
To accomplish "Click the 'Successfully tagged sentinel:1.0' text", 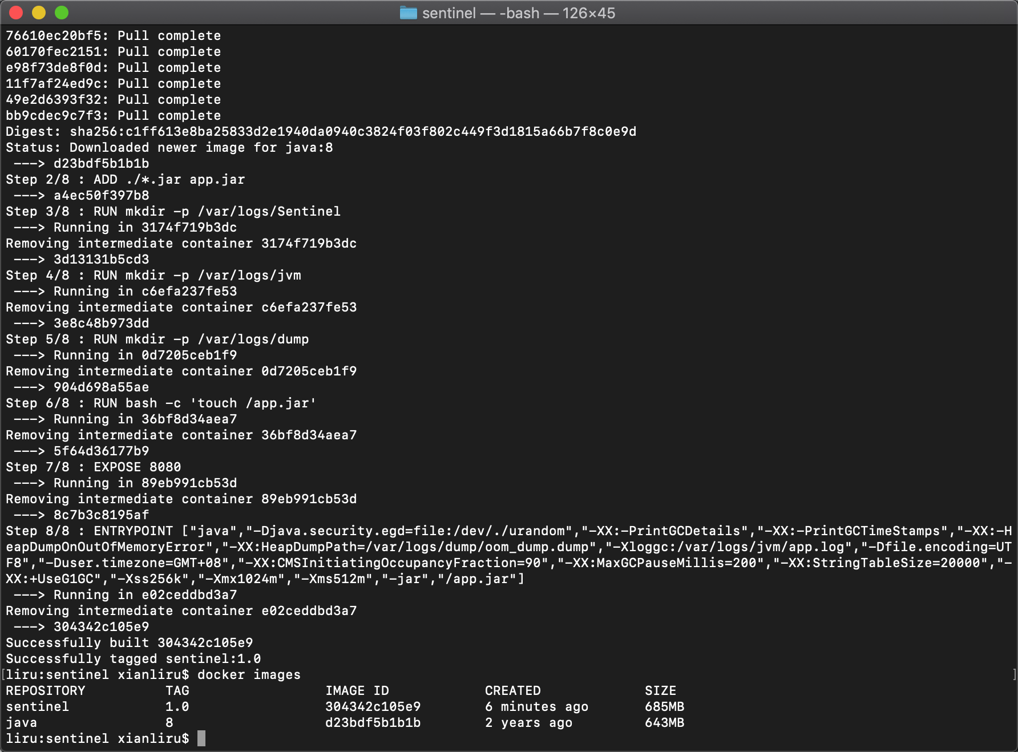I will click(134, 658).
